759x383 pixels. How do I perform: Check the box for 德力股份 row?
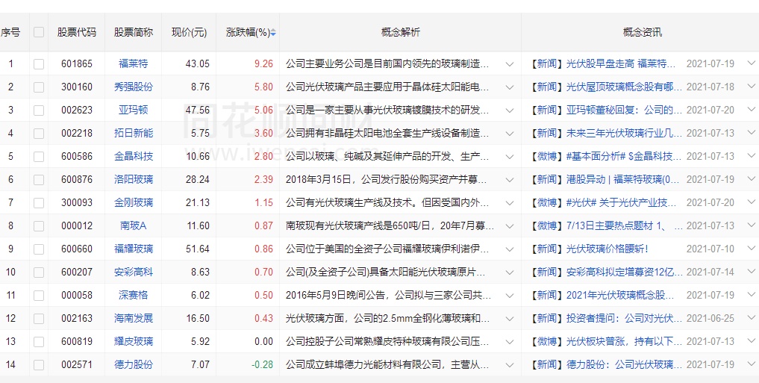pos(39,364)
